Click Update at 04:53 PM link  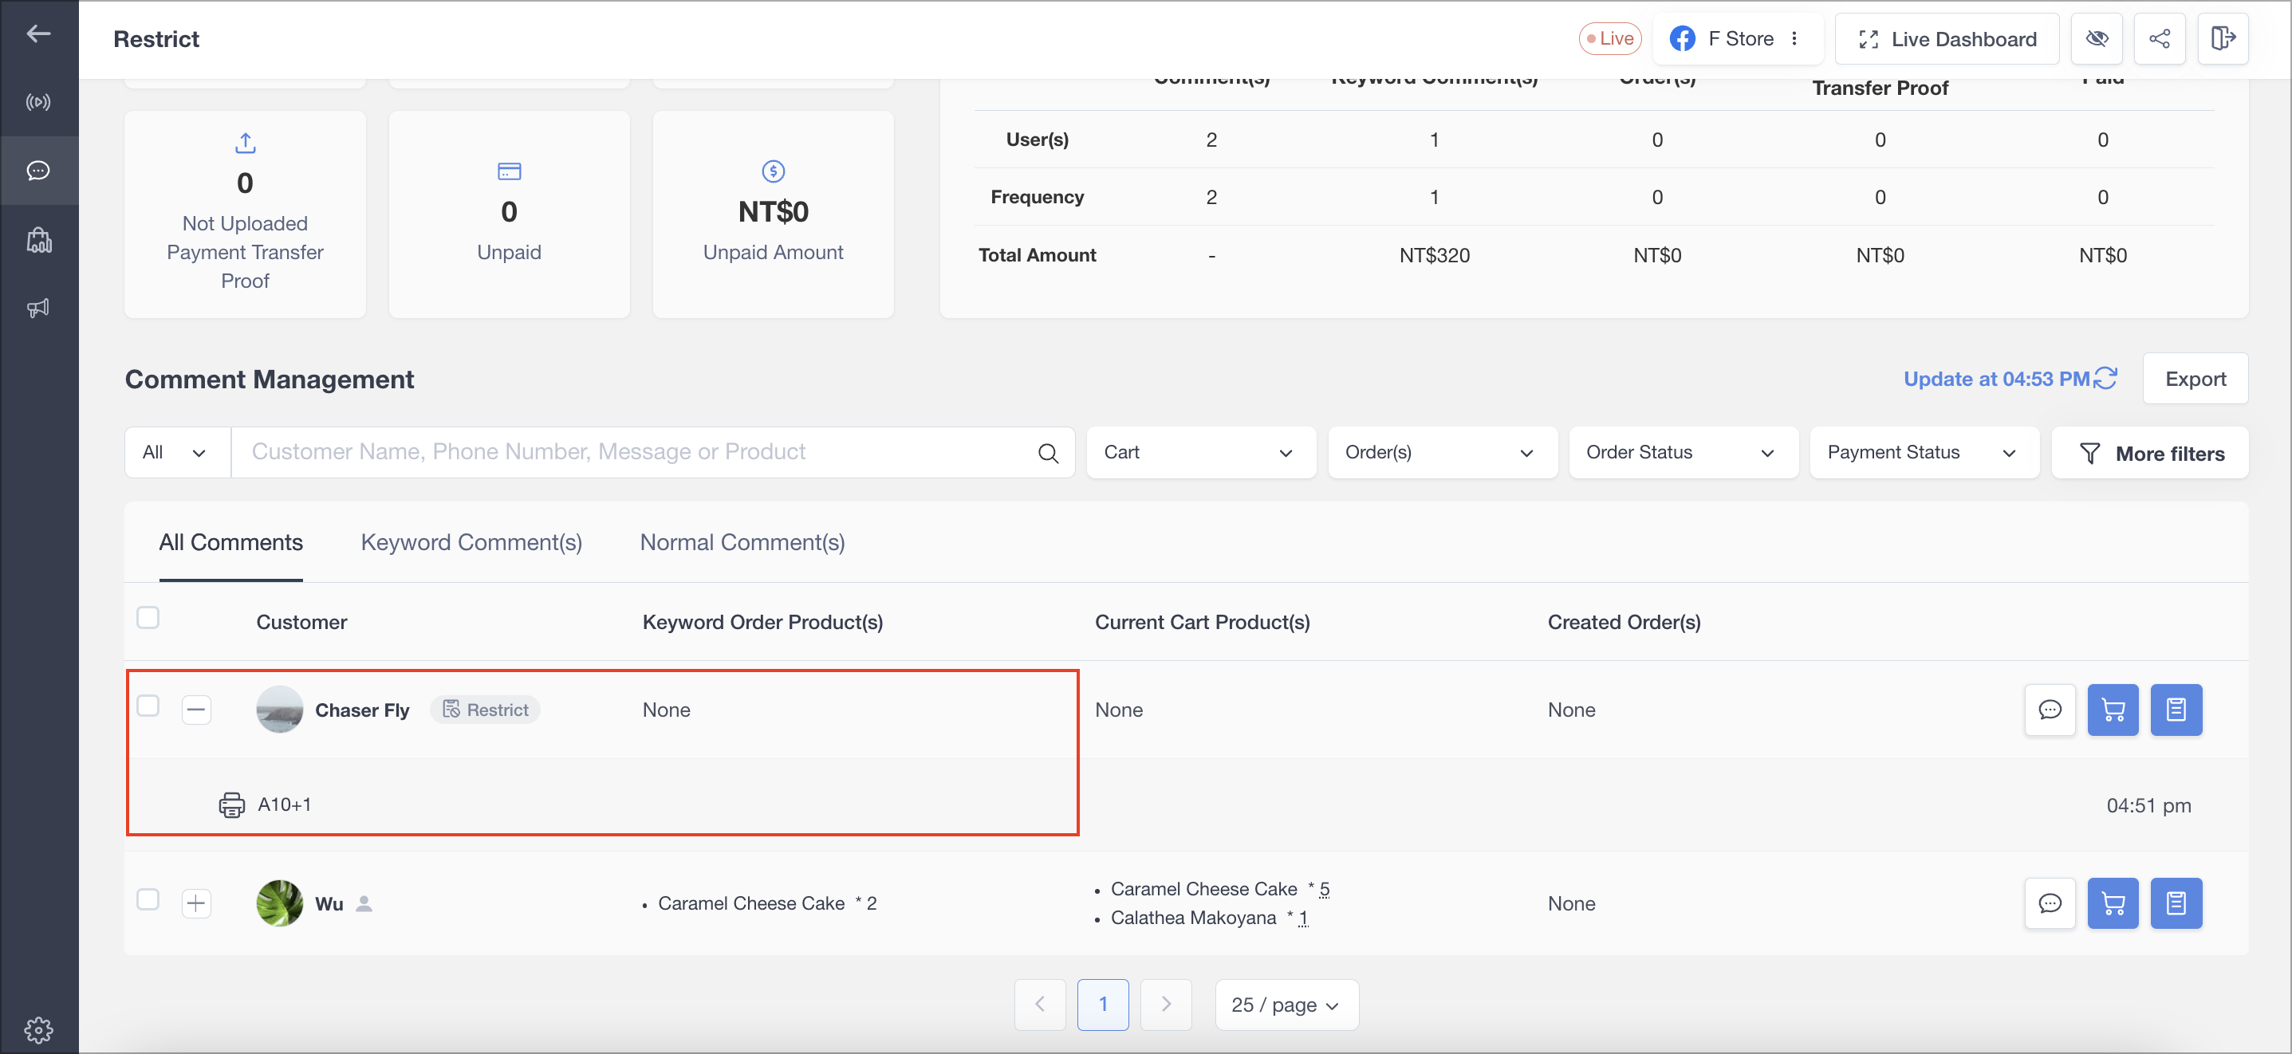[x=1995, y=379]
